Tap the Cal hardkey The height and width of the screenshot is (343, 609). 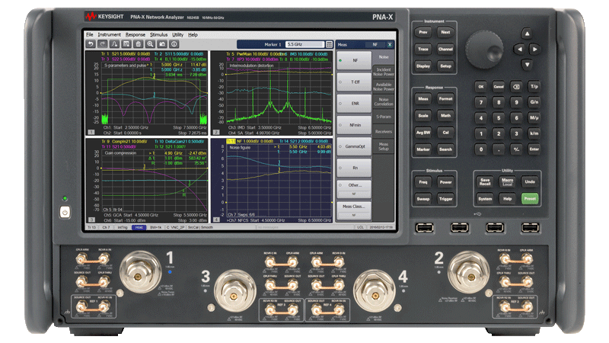pos(445,133)
